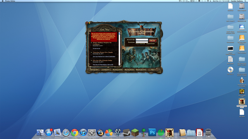Launch Terraria tree icon in Dock
This screenshot has width=248, height=139.
(x=144, y=132)
